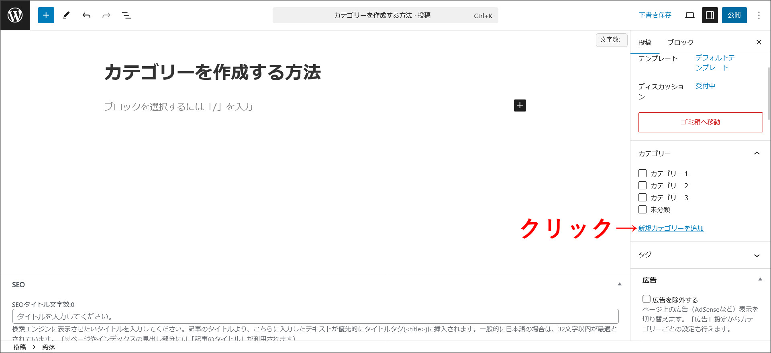Switch to the ブロック tab
Image resolution: width=771 pixels, height=353 pixels.
click(x=680, y=43)
